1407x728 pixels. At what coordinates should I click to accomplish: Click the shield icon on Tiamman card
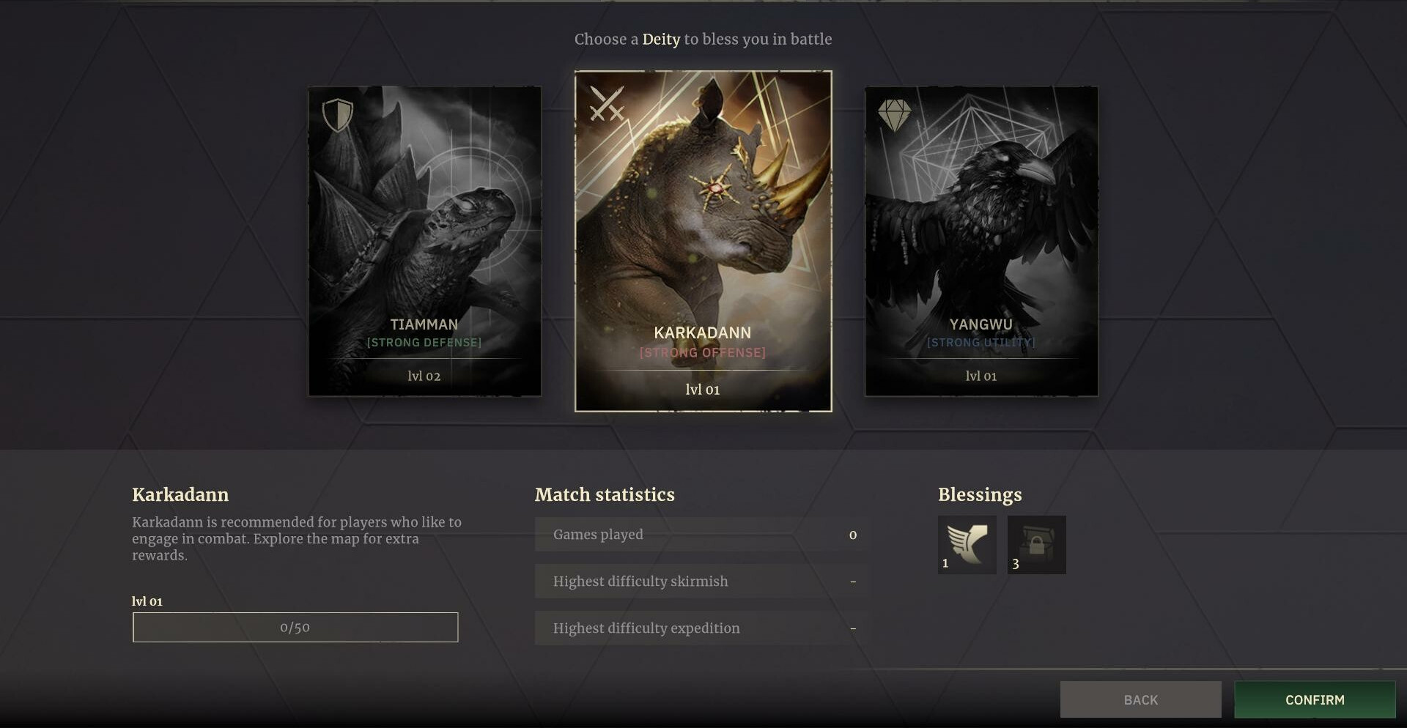[338, 115]
